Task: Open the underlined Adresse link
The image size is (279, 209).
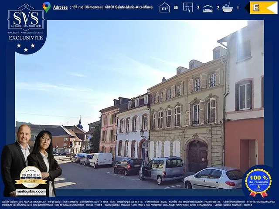Action: (61, 7)
